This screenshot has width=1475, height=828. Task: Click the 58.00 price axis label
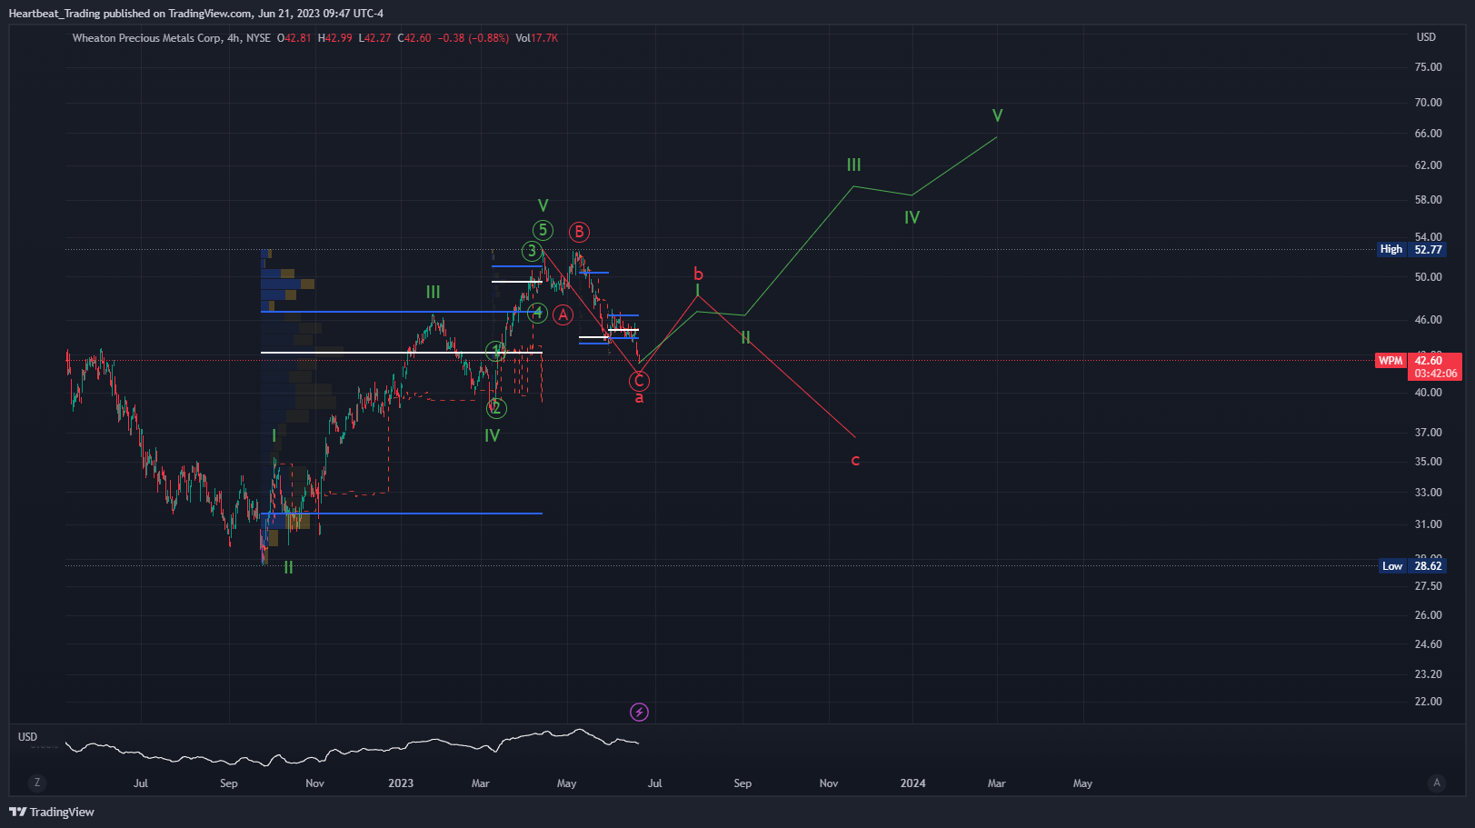pyautogui.click(x=1428, y=200)
